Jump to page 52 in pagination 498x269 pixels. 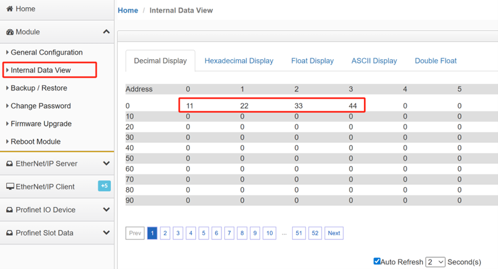[315, 233]
